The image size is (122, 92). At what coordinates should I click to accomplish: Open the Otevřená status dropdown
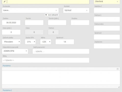tap(107, 2)
